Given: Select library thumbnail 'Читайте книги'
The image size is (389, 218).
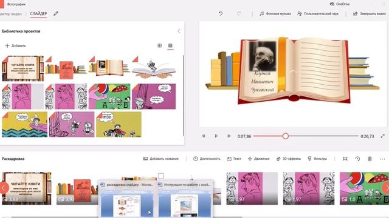Looking at the screenshot, I should click(23, 68).
